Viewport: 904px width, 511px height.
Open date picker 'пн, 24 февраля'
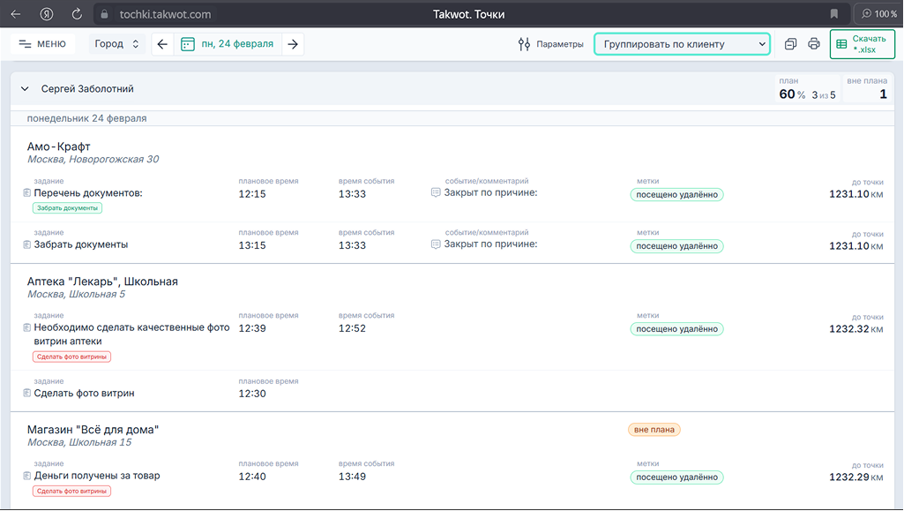pyautogui.click(x=228, y=44)
